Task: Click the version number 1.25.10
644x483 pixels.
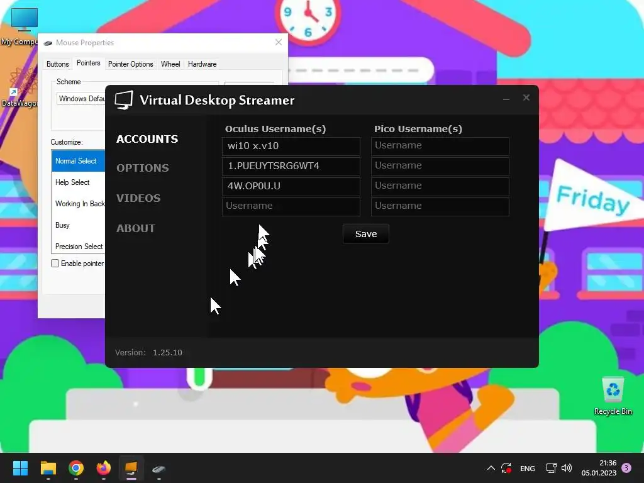Action: pyautogui.click(x=167, y=352)
